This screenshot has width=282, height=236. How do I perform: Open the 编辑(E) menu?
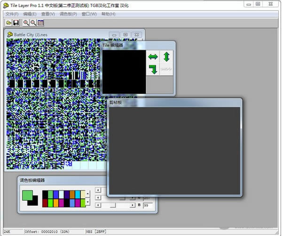(30, 14)
